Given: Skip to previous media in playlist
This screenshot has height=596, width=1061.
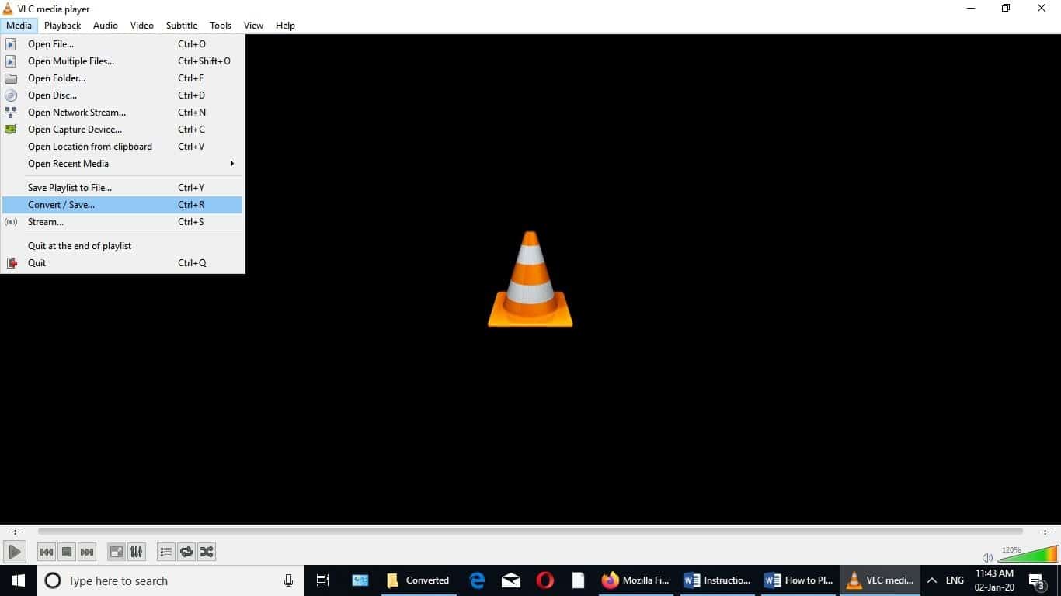Looking at the screenshot, I should click(47, 552).
